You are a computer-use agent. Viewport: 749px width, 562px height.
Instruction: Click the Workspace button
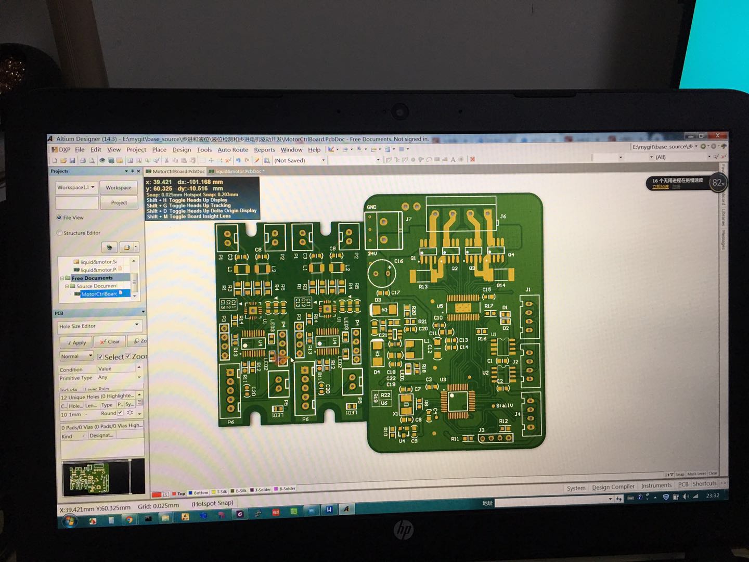click(118, 187)
